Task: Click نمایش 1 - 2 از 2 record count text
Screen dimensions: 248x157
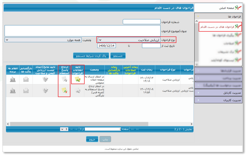Action: point(183,129)
